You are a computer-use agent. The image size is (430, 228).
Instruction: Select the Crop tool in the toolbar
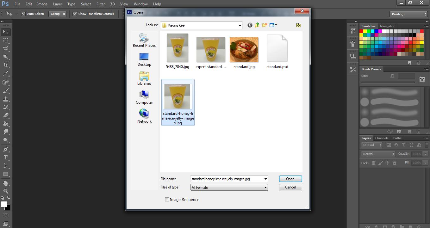6,65
